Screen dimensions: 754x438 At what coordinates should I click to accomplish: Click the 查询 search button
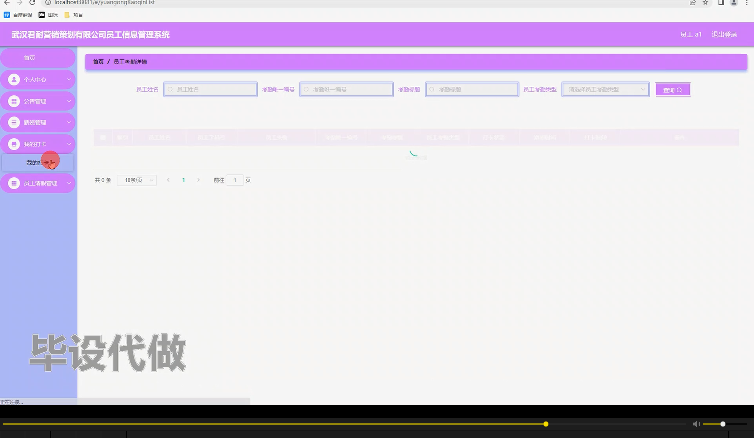pyautogui.click(x=672, y=89)
